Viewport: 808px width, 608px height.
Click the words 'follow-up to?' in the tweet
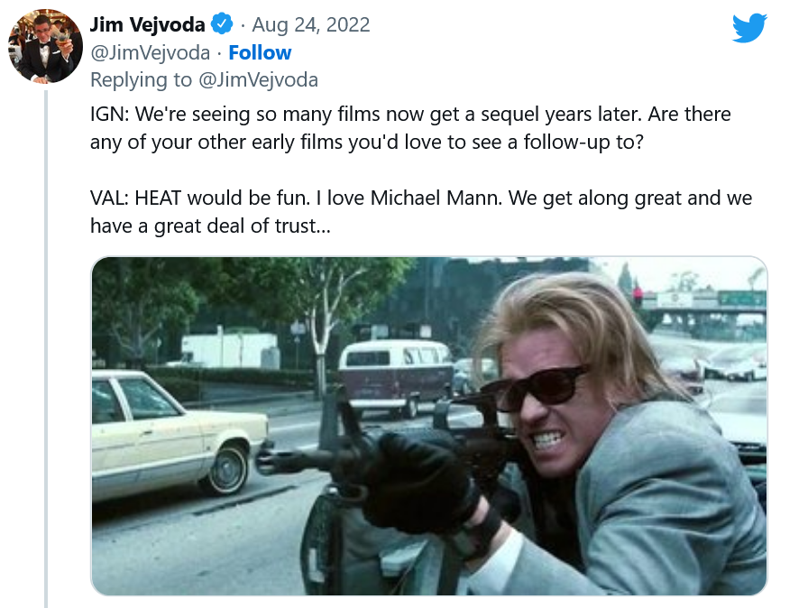tap(583, 142)
